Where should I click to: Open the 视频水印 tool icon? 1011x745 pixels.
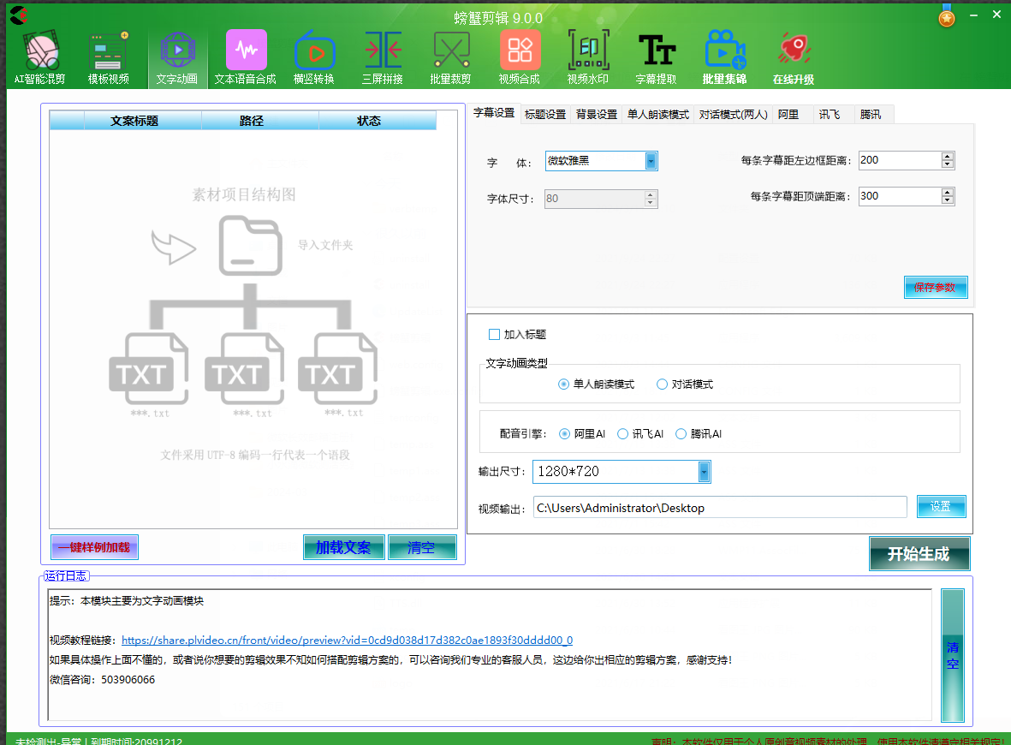coord(588,51)
